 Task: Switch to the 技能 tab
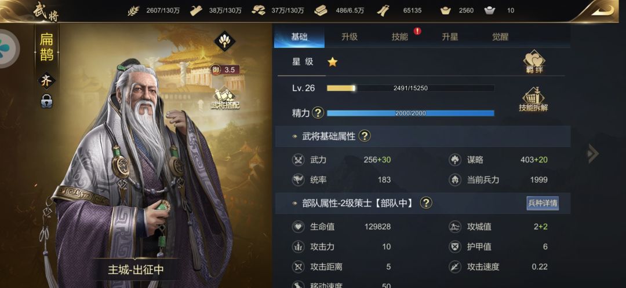click(399, 37)
